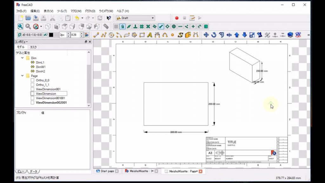Open the ドラフト(D) menu
The width and height of the screenshot is (325, 183).
point(90,10)
